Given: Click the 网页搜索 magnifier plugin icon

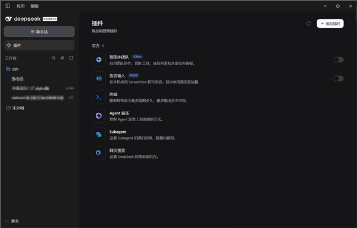Looking at the screenshot, I should click(99, 153).
